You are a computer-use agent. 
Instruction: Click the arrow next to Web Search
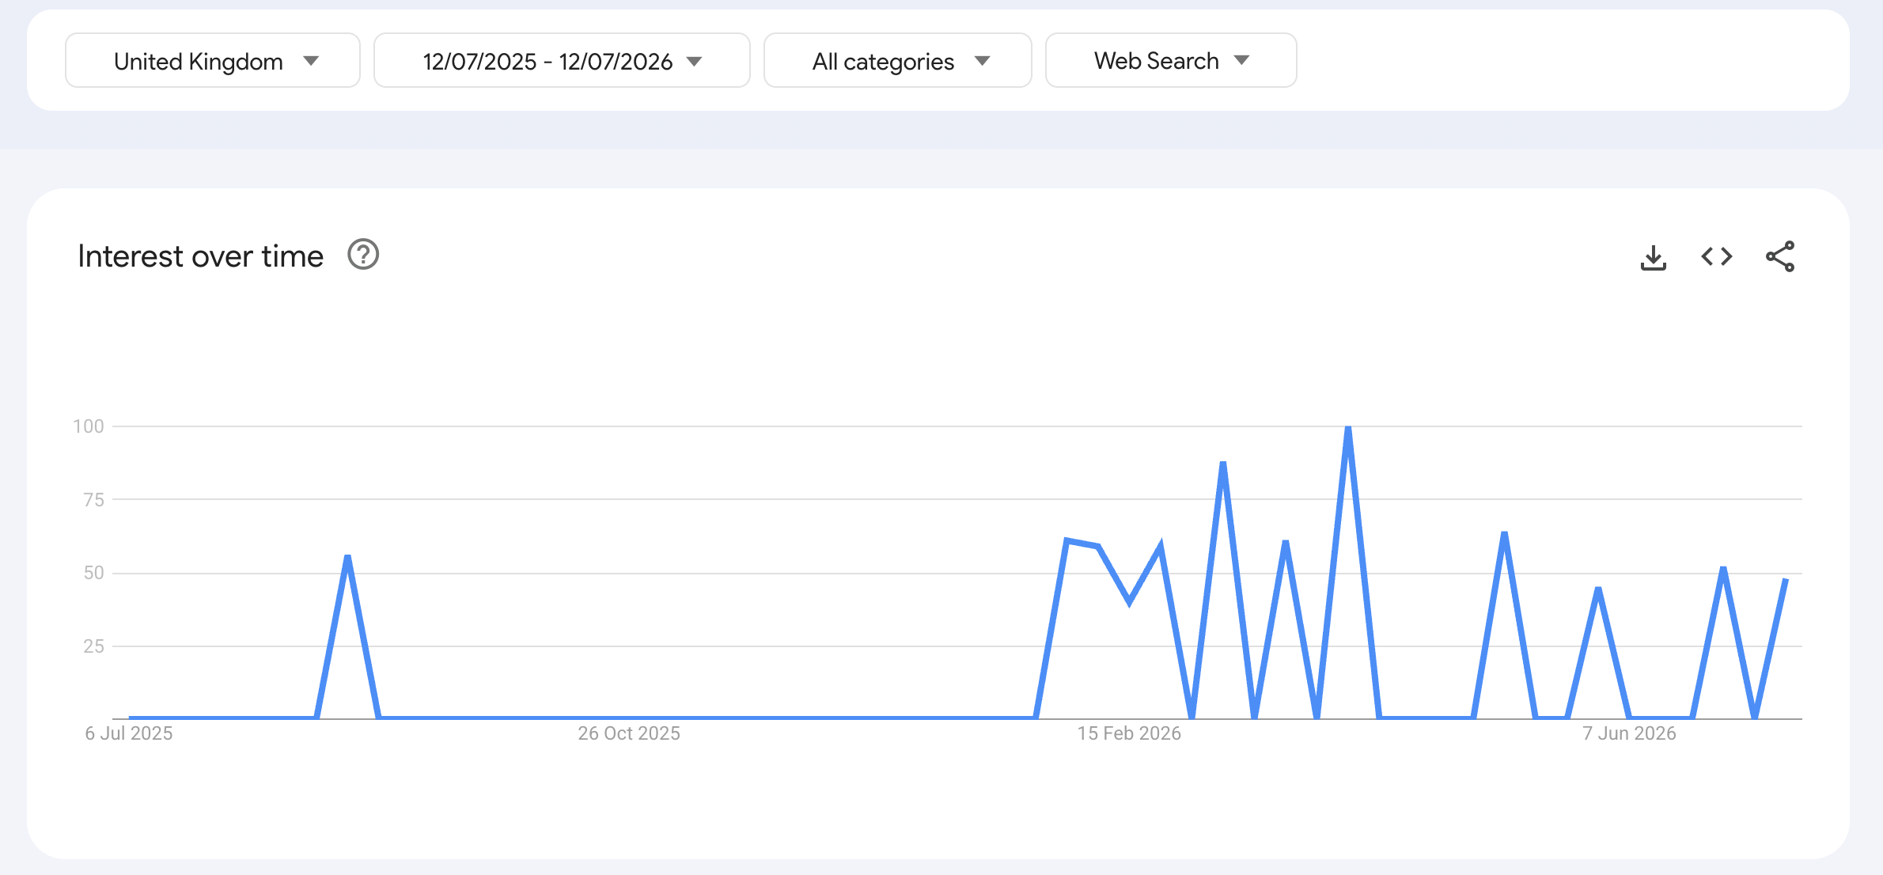(x=1242, y=60)
